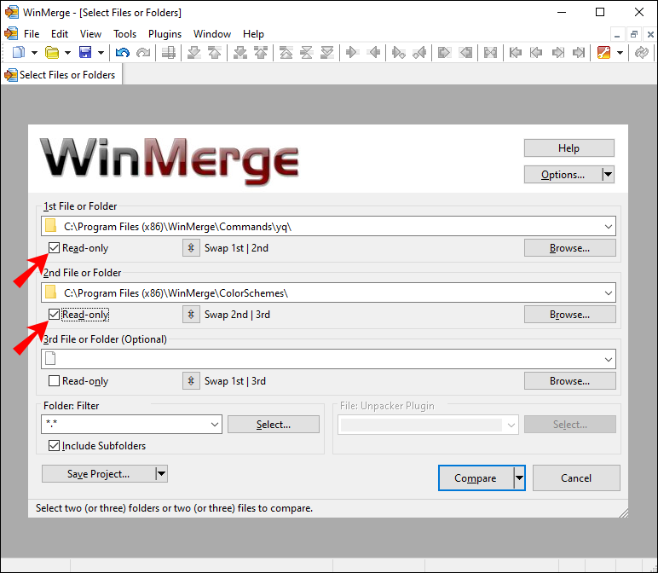Click the Commands\yq path text field
This screenshot has height=573, width=658.
[329, 227]
